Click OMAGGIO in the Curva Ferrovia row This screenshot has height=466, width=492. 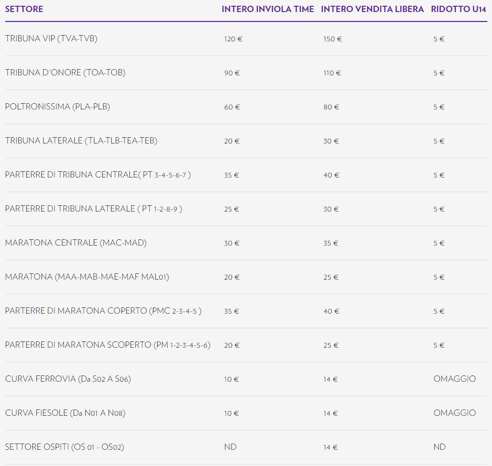point(454,379)
